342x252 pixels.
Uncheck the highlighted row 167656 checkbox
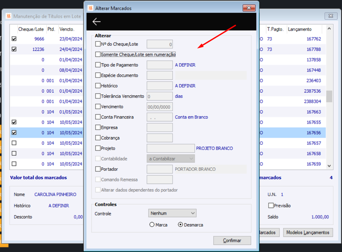point(14,132)
